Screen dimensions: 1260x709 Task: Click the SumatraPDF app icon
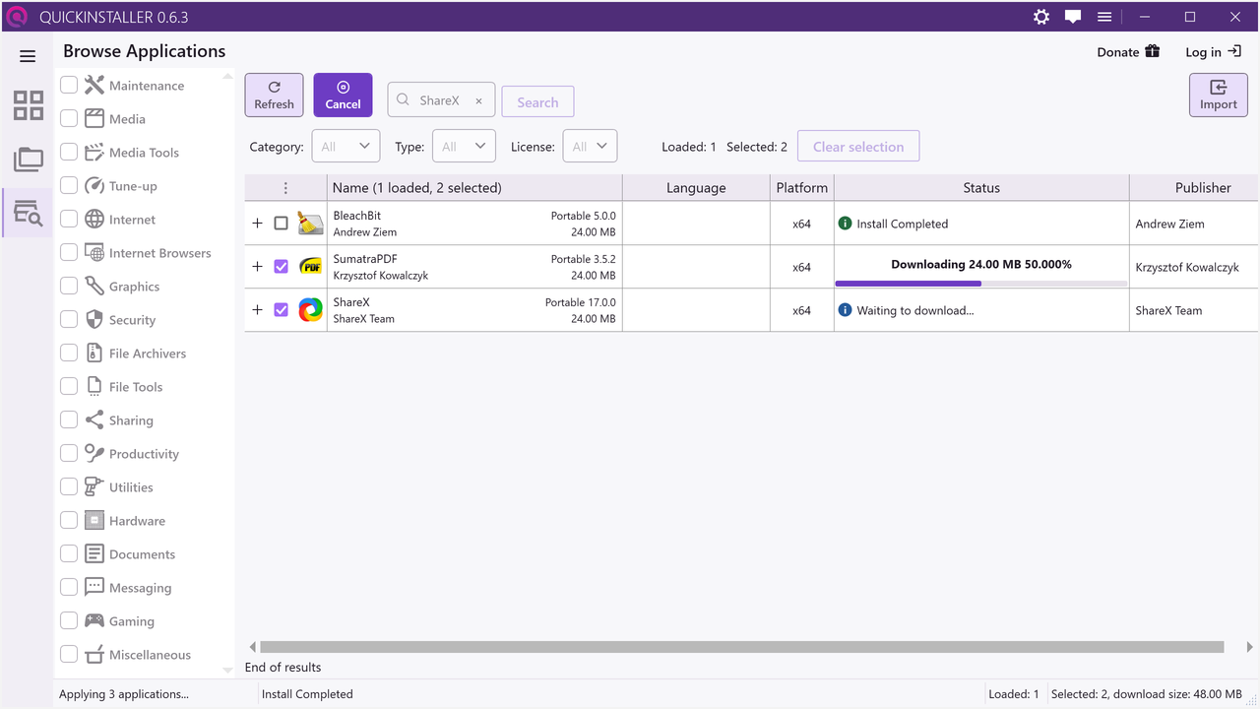[310, 266]
